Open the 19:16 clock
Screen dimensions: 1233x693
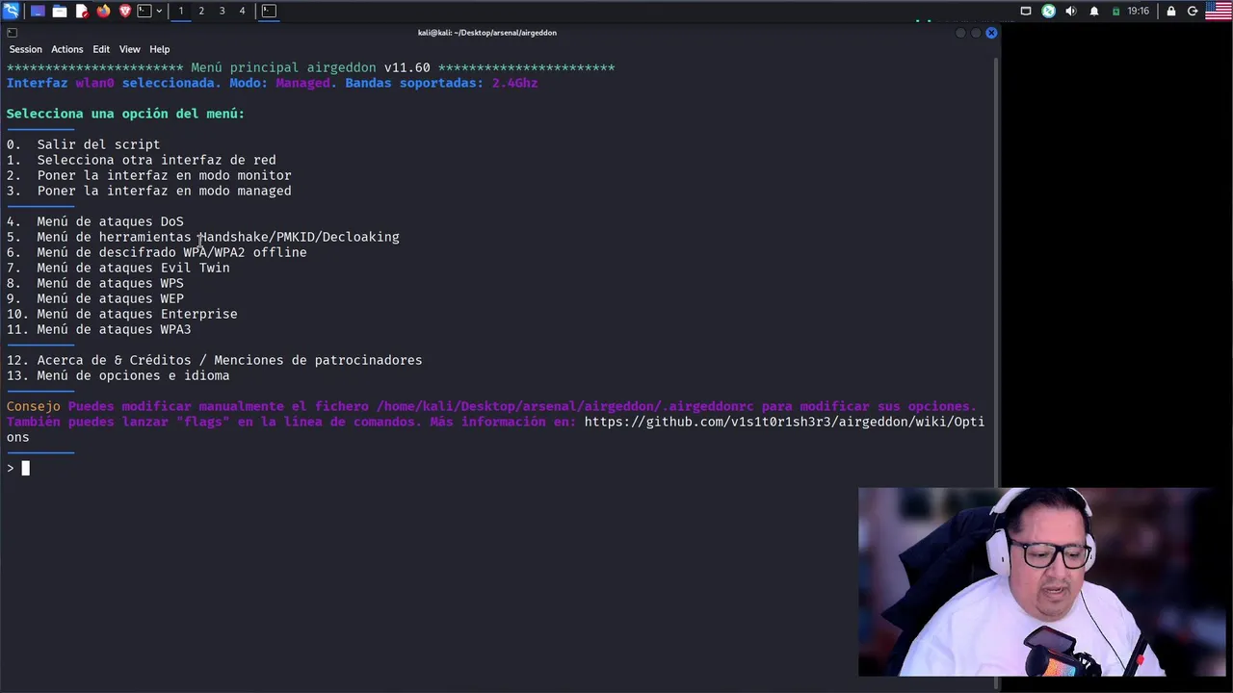tap(1139, 11)
